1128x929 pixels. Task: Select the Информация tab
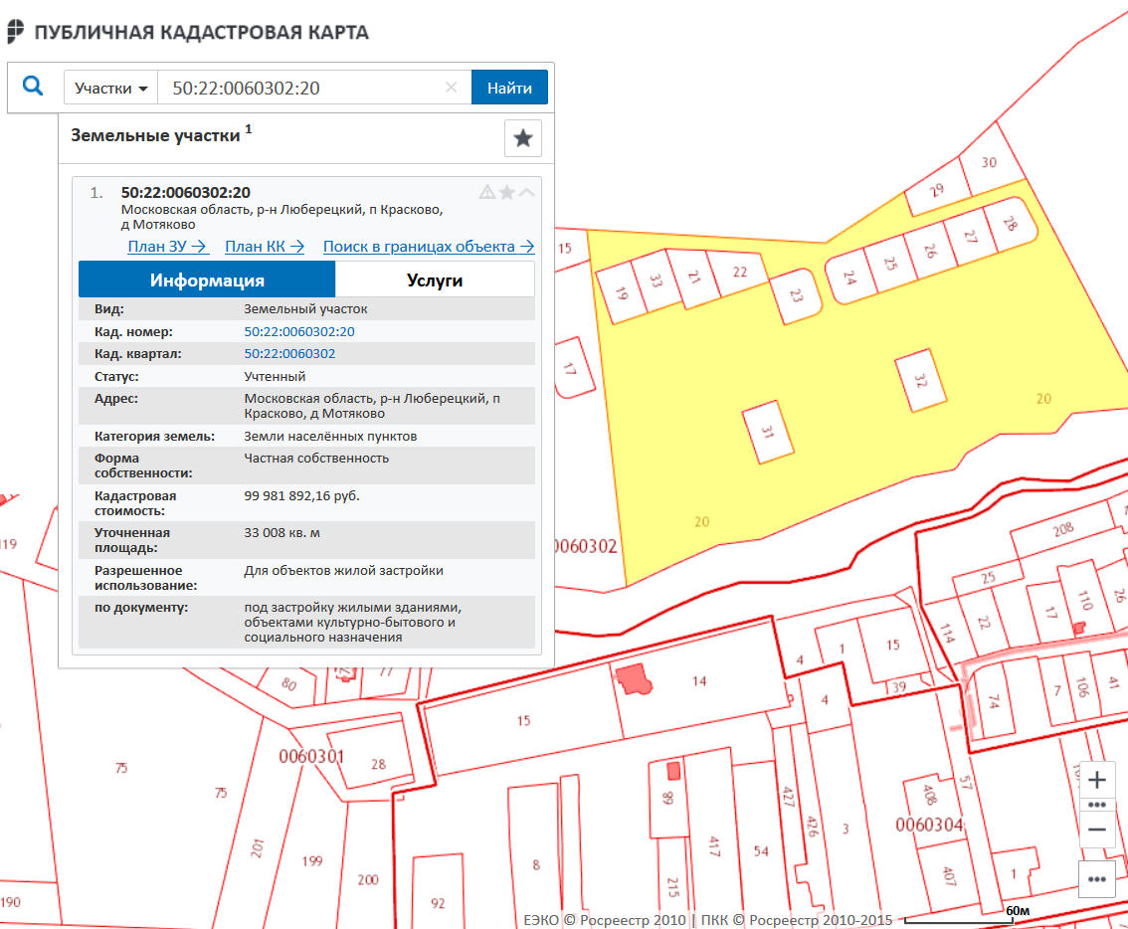coord(207,279)
